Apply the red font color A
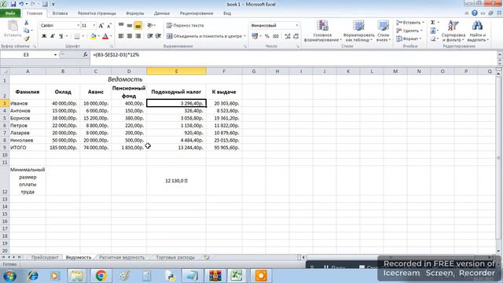The width and height of the screenshot is (503, 283). click(x=105, y=36)
